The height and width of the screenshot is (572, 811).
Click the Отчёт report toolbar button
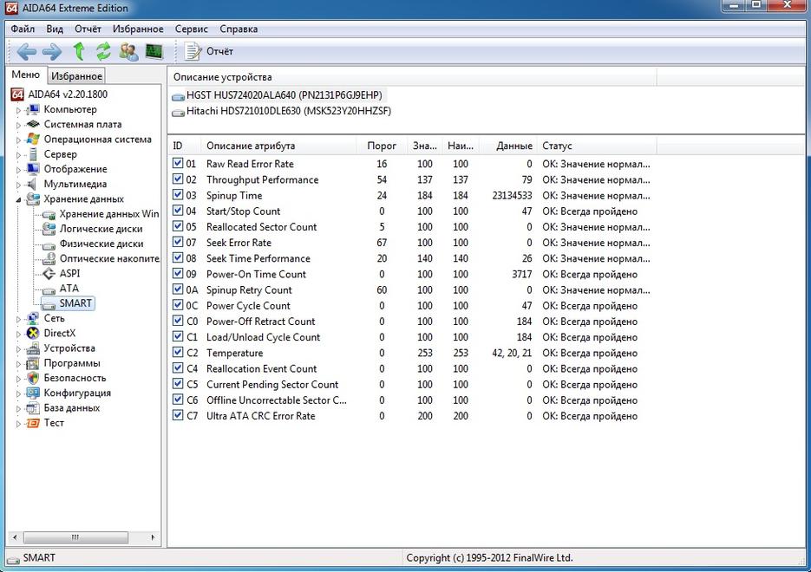[x=209, y=51]
